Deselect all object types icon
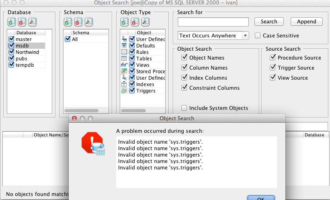The width and height of the screenshot is (330, 200). 135,22
